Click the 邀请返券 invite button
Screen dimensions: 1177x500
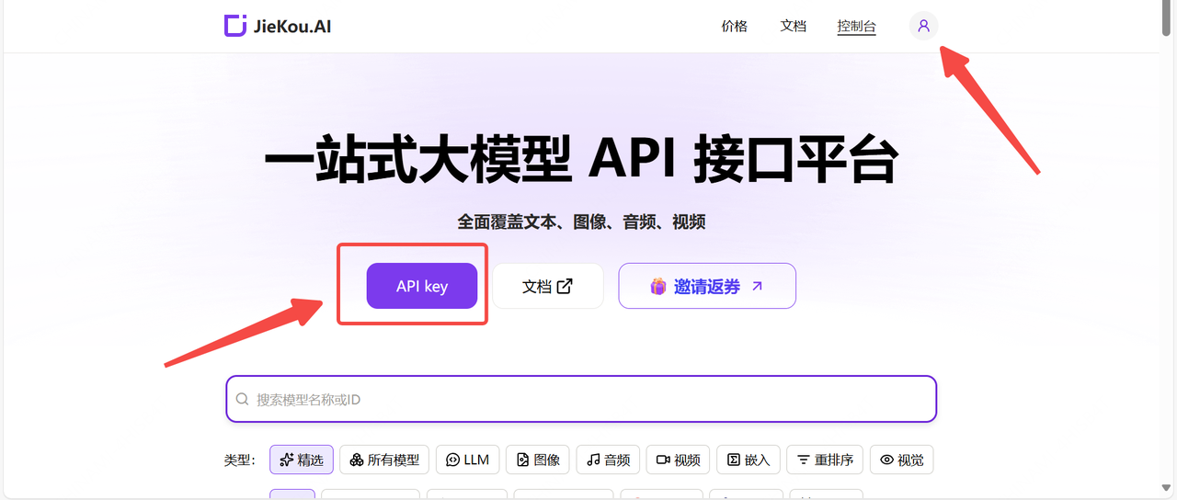coord(707,286)
